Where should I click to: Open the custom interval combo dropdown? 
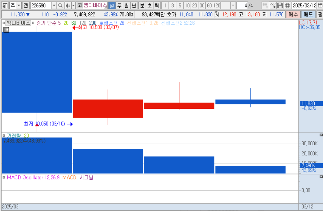coord(233,6)
